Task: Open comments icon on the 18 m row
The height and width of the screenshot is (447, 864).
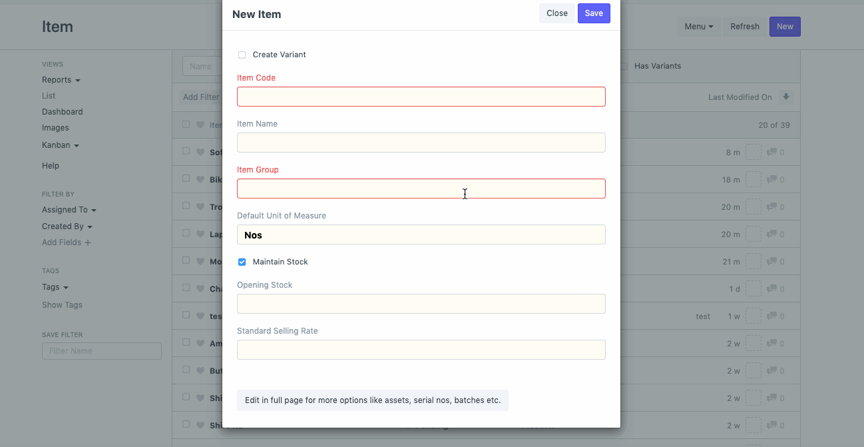Action: coord(772,180)
